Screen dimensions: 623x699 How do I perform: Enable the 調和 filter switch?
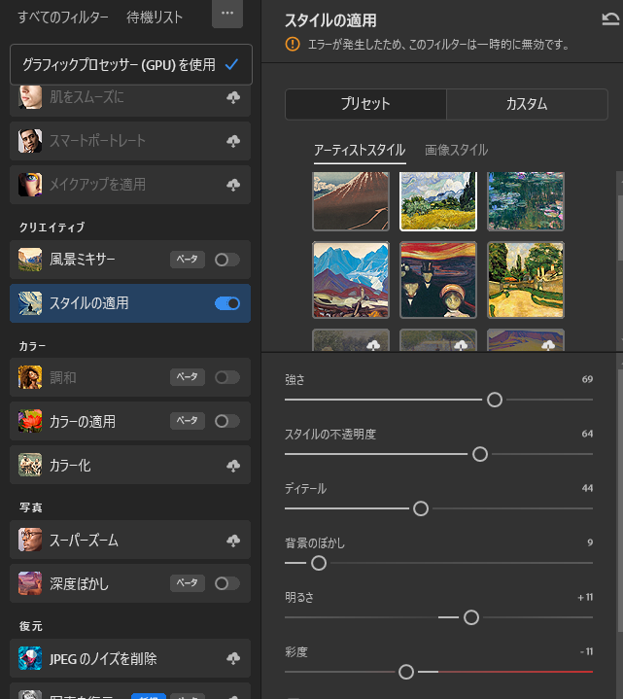tap(226, 377)
